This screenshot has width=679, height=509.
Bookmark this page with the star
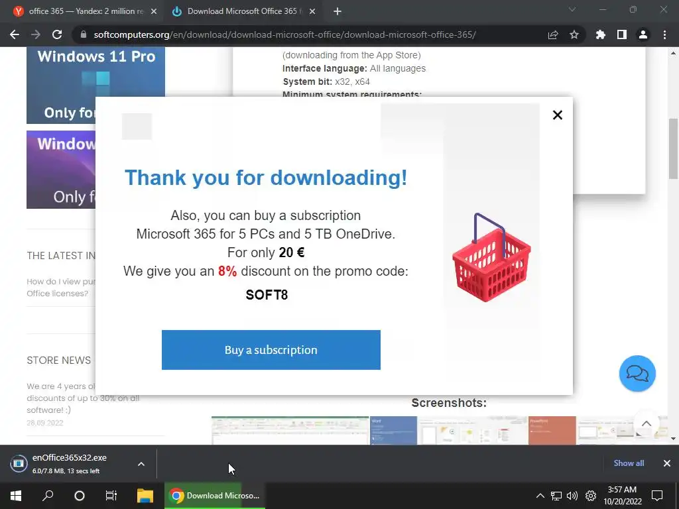tap(574, 34)
